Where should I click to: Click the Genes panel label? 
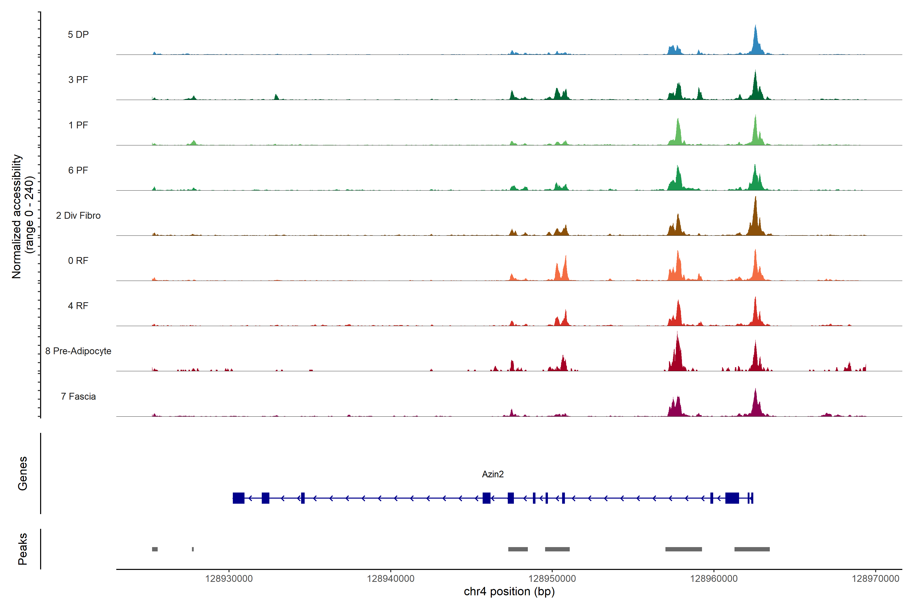coord(23,473)
